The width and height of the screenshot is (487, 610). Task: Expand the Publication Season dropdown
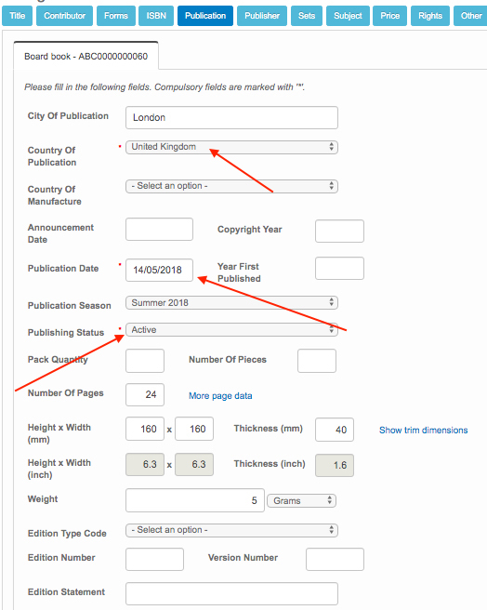231,302
